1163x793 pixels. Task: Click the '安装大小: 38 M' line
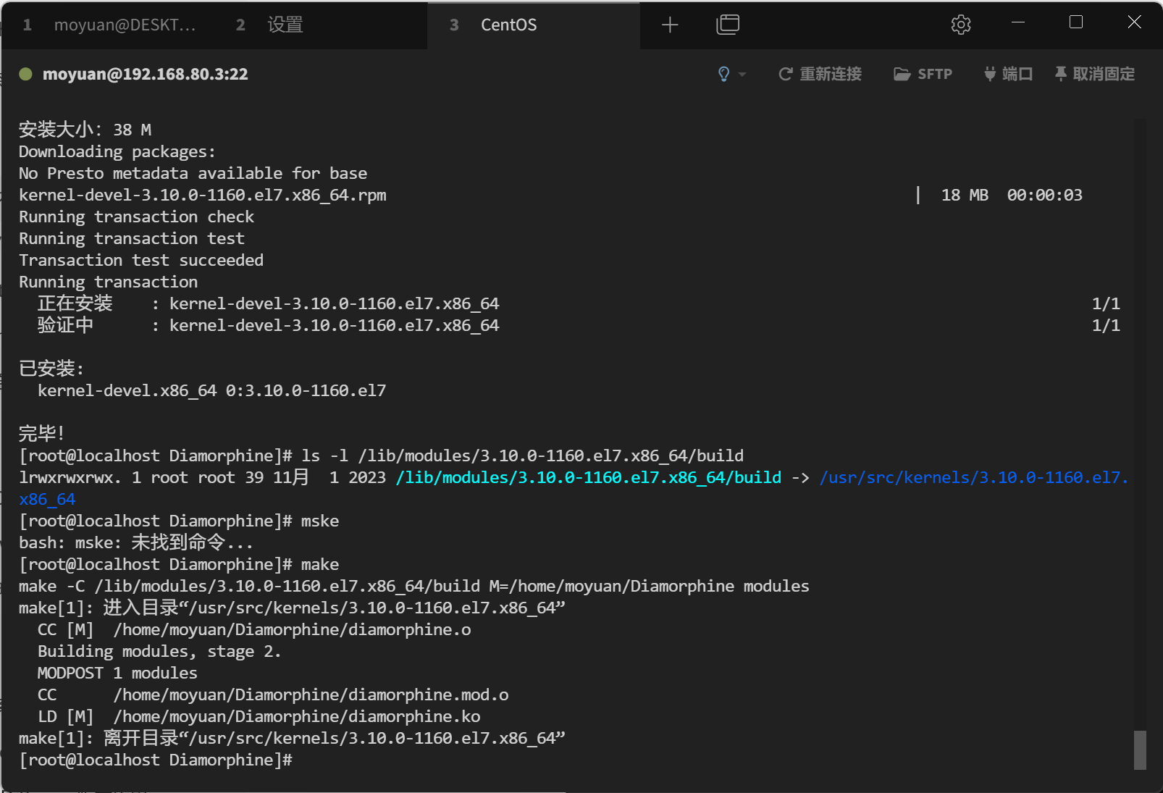point(85,130)
